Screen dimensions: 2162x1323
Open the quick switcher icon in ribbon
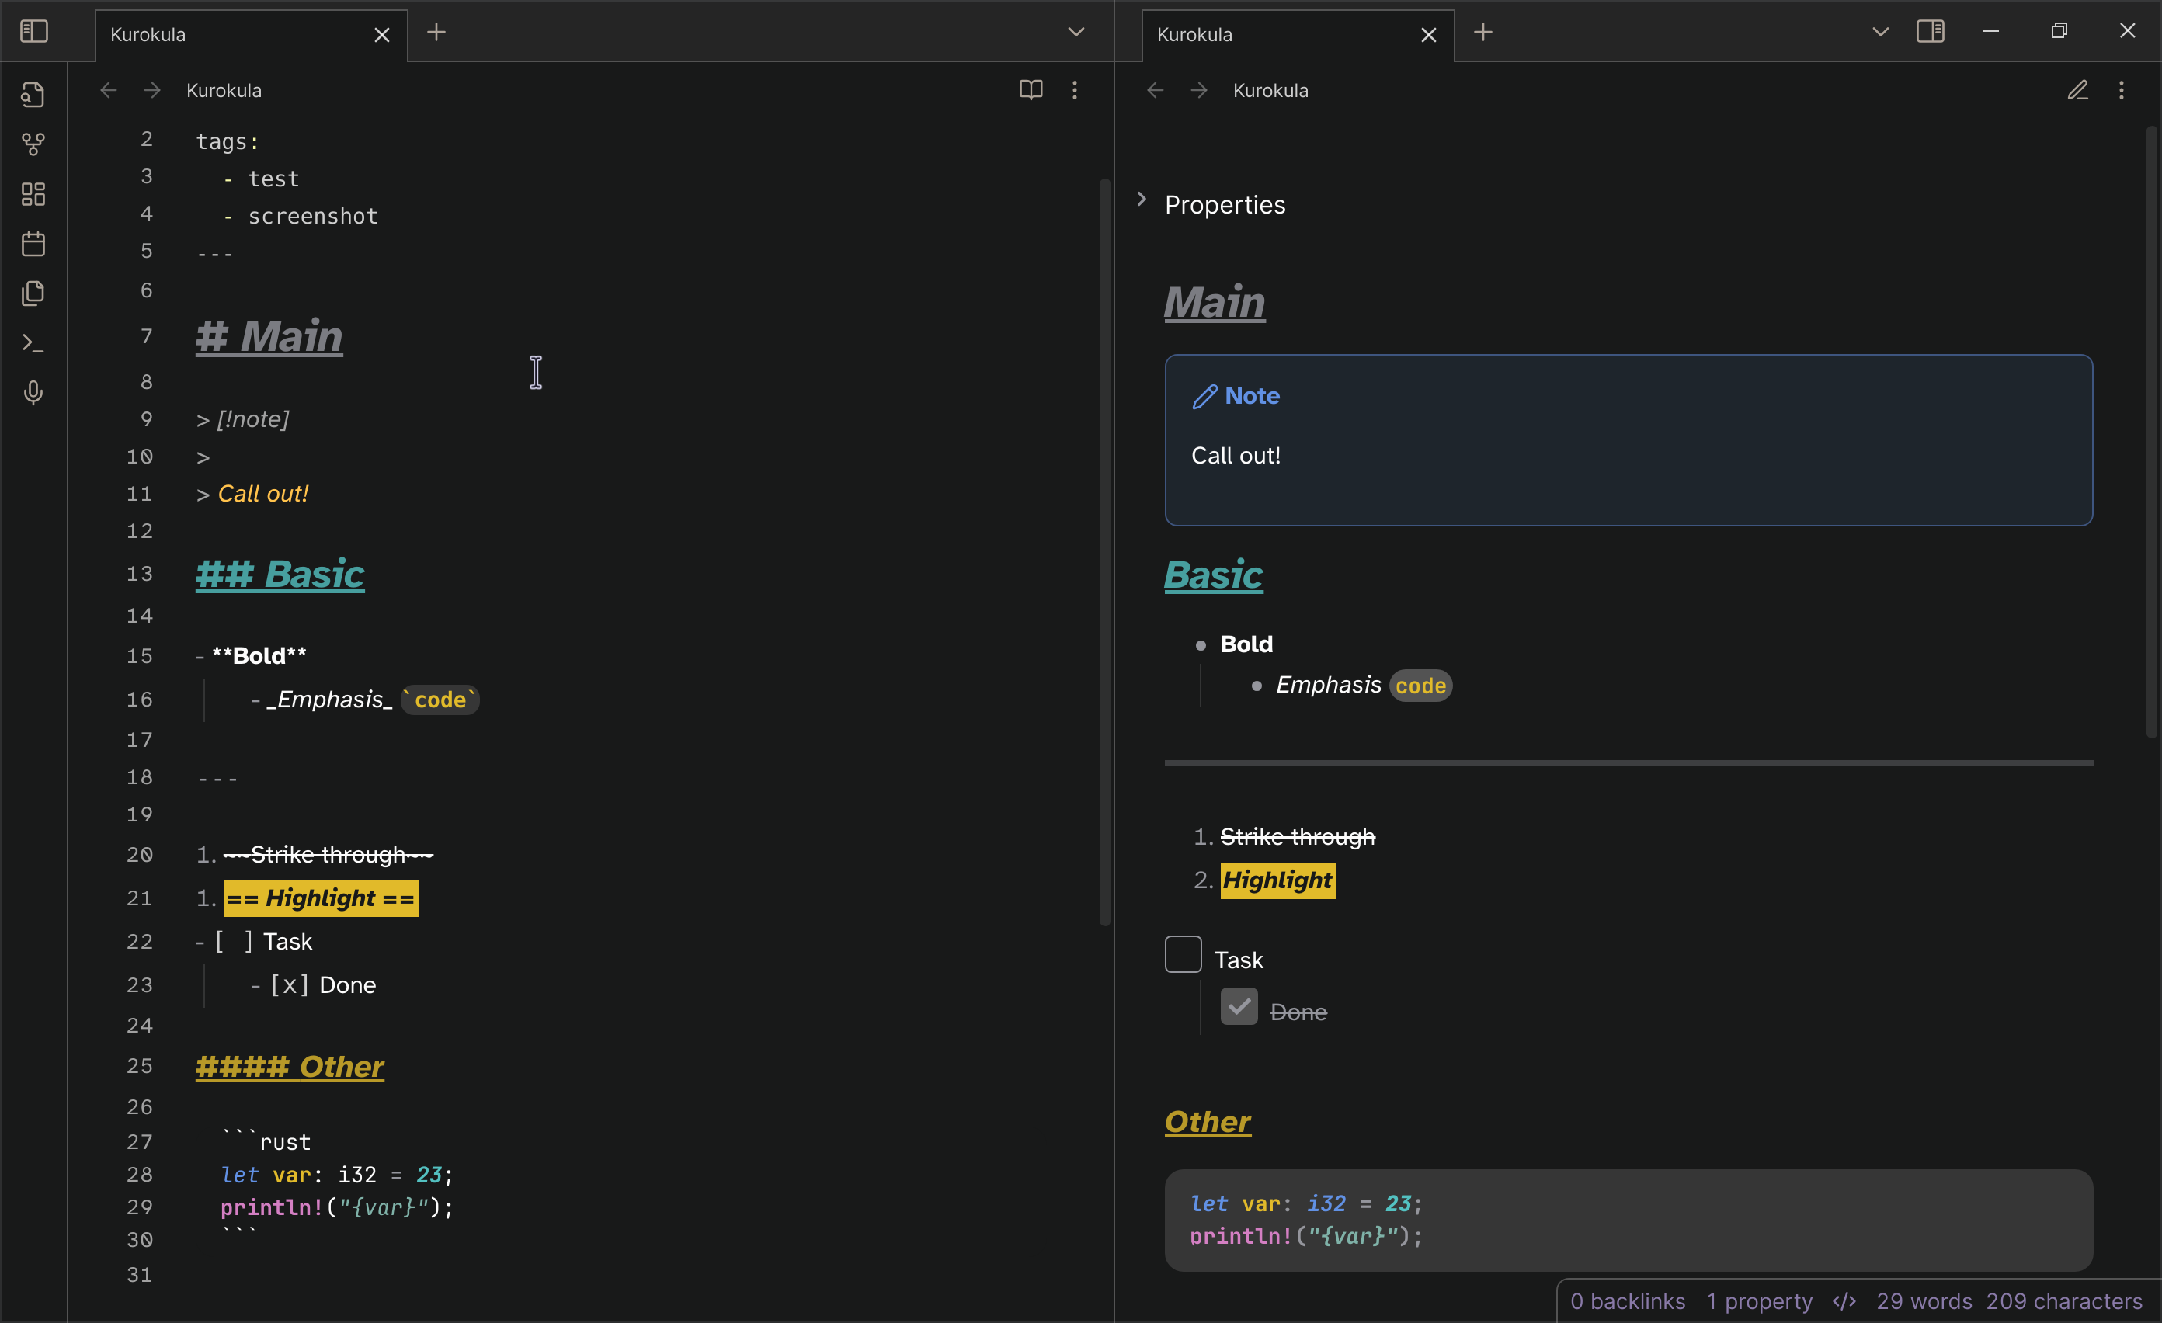(33, 94)
